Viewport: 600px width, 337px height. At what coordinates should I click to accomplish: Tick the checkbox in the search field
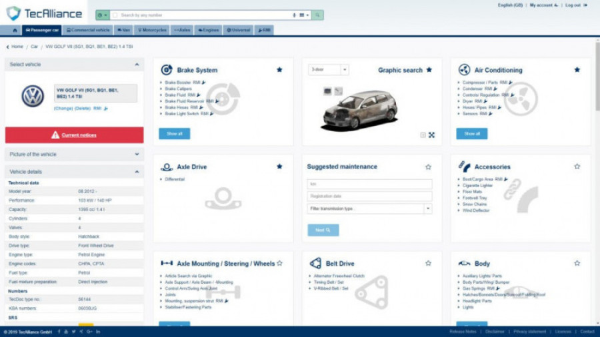pyautogui.click(x=115, y=15)
